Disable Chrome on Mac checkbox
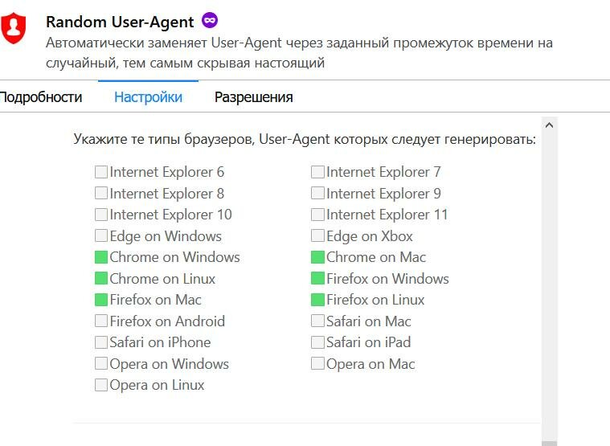This screenshot has width=610, height=446. tap(317, 257)
